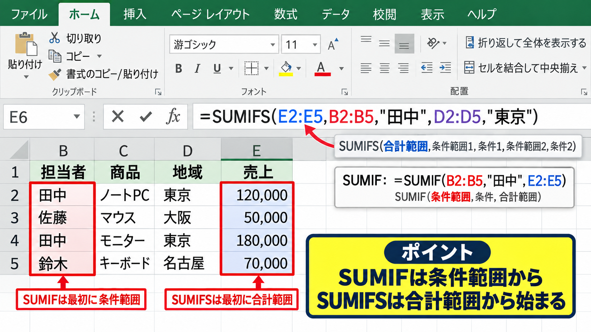Switch to the データ tab
The height and width of the screenshot is (332, 591).
[x=335, y=14]
